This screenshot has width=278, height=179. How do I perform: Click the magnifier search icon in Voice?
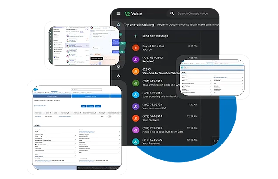click(x=172, y=13)
